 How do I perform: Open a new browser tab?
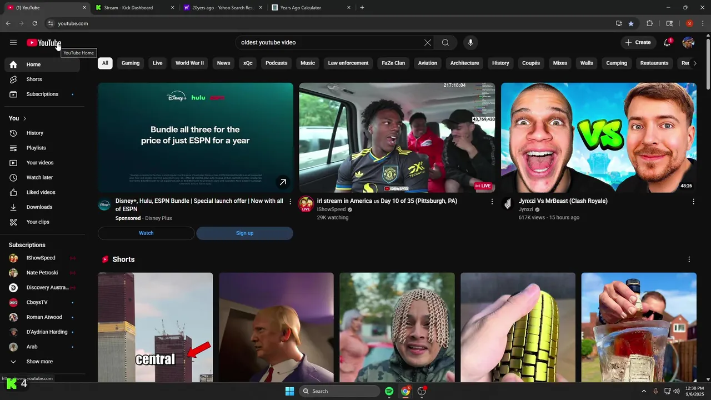pyautogui.click(x=362, y=8)
